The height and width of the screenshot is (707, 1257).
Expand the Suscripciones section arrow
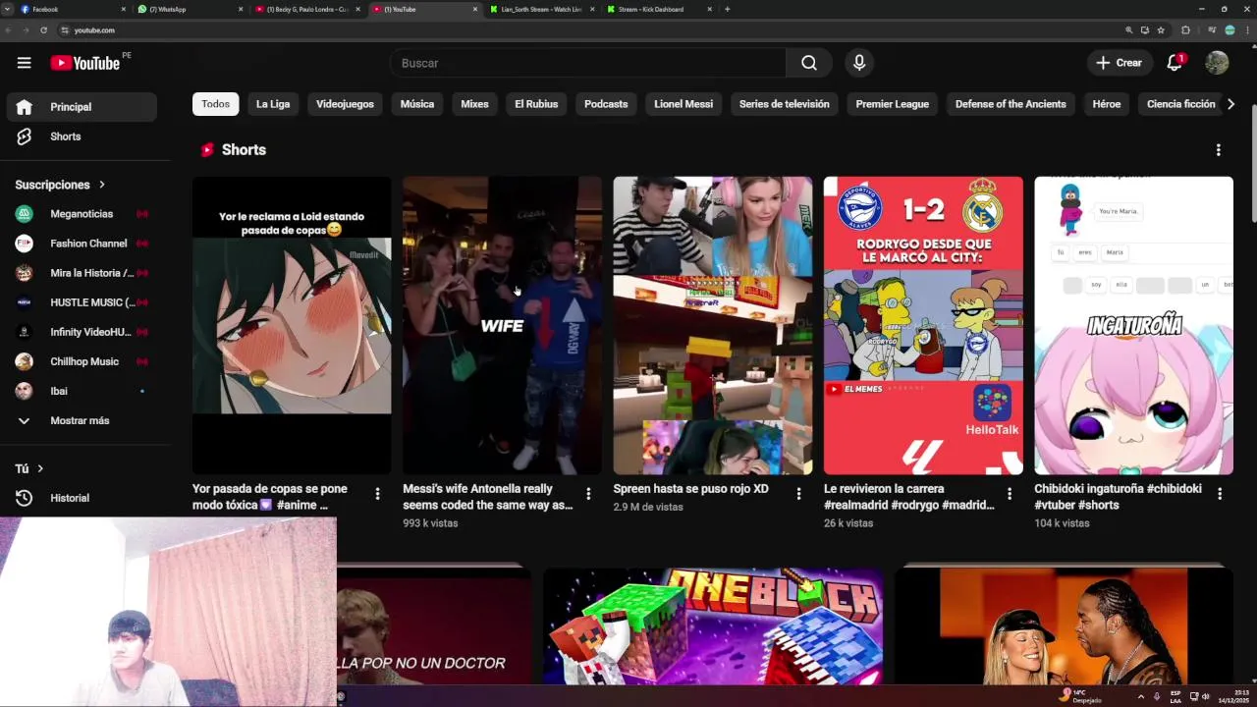(101, 185)
